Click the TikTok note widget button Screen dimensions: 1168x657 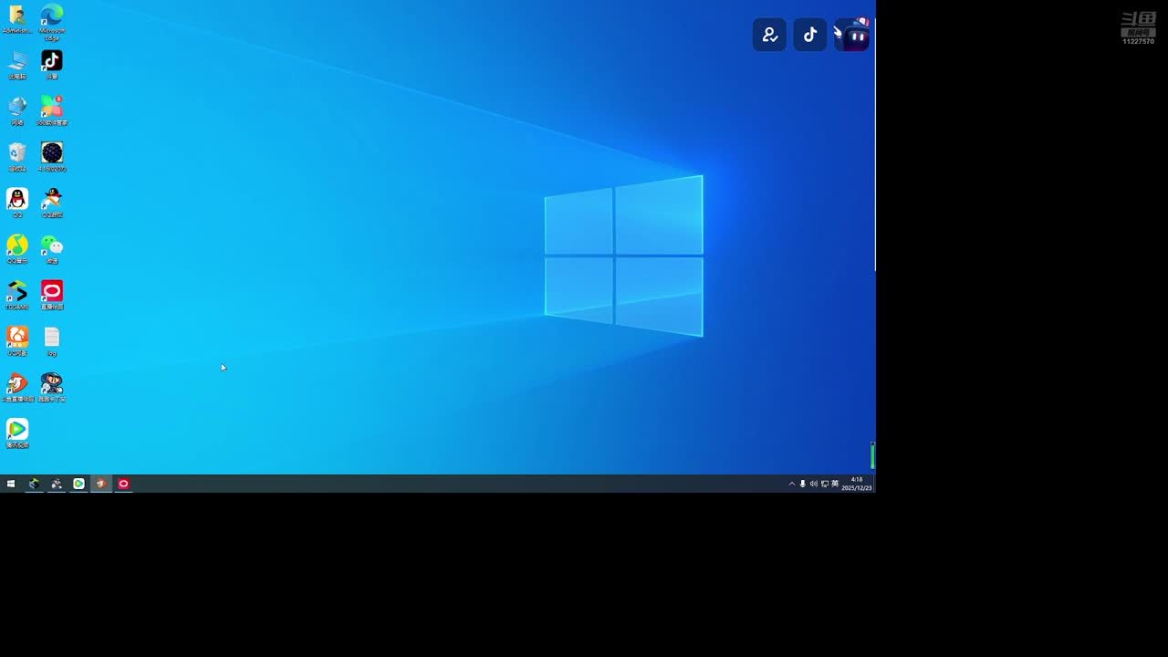coord(809,35)
